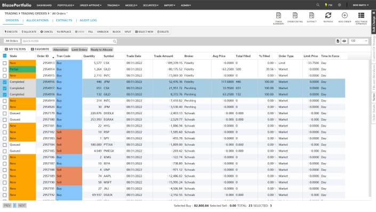The image size is (376, 212).
Task: Click the Fill button
Action: 91,32
